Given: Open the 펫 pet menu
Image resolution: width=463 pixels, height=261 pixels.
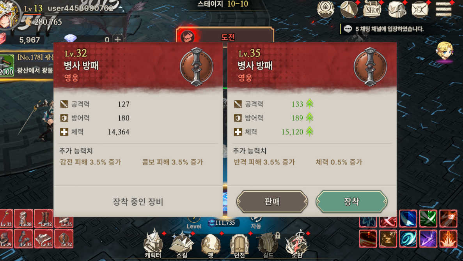Looking at the screenshot, I should tap(211, 245).
